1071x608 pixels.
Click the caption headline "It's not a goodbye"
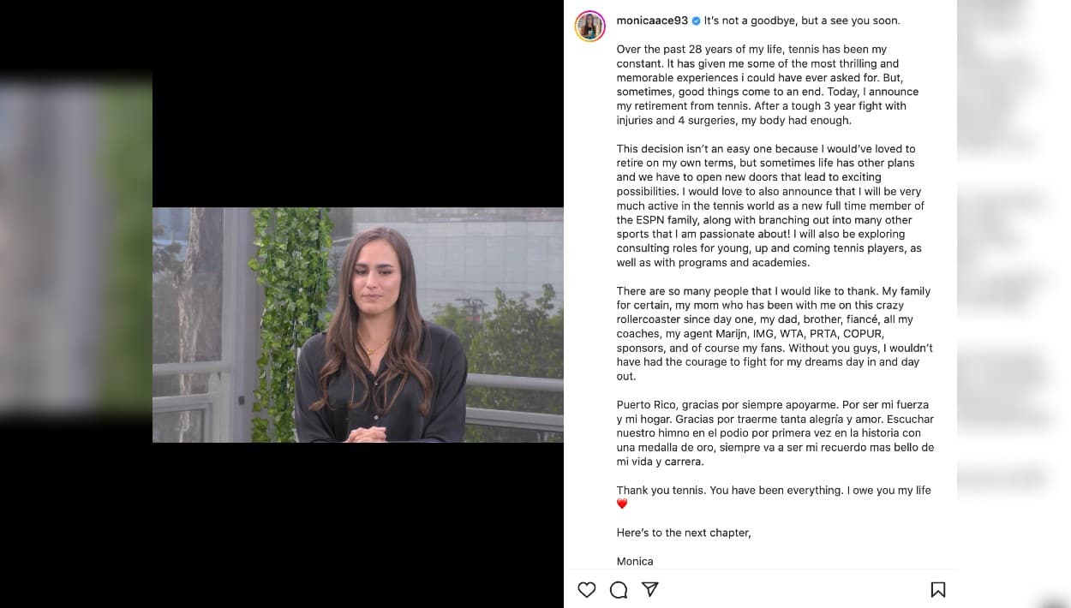click(x=802, y=21)
